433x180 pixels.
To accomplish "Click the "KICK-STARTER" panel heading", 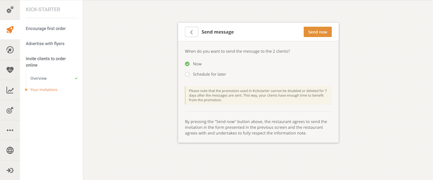I will [x=43, y=10].
